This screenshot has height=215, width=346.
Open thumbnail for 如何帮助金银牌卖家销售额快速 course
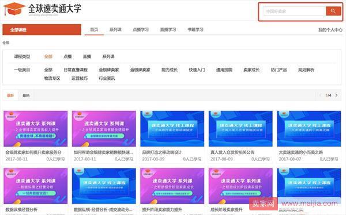[104, 129]
